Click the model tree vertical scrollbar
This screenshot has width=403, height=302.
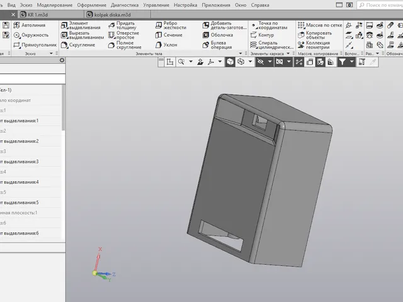63,108
